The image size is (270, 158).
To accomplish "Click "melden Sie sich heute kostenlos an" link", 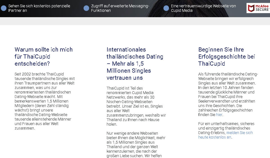I will [239, 133].
